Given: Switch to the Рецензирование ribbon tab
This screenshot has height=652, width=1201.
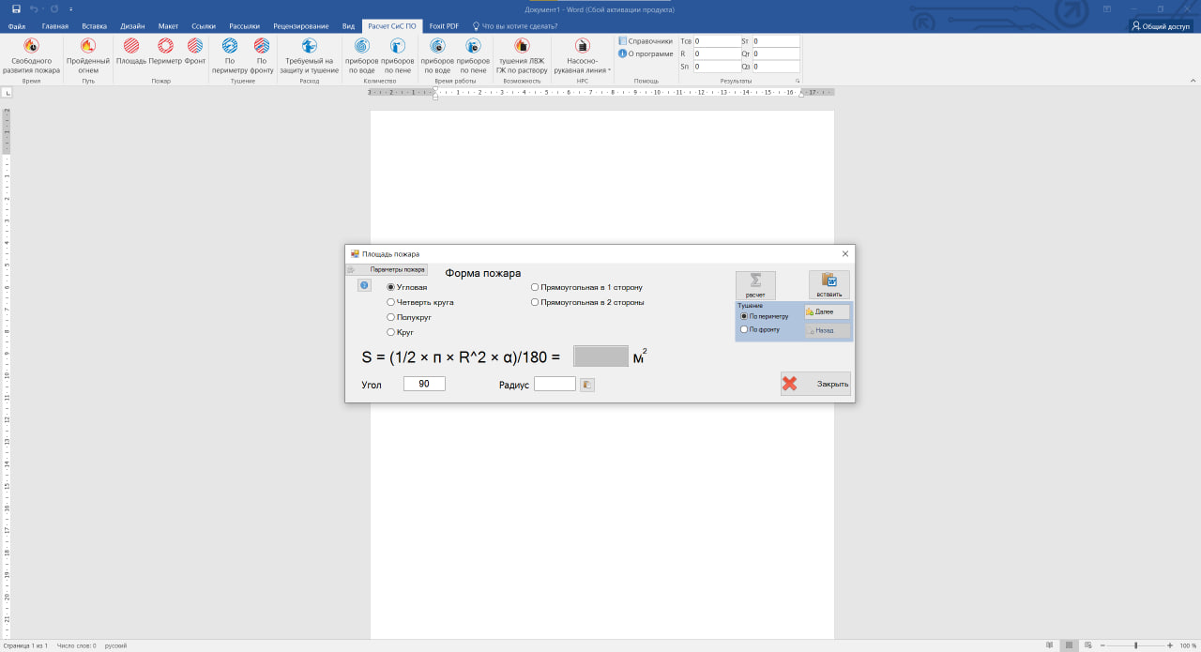Looking at the screenshot, I should (301, 26).
